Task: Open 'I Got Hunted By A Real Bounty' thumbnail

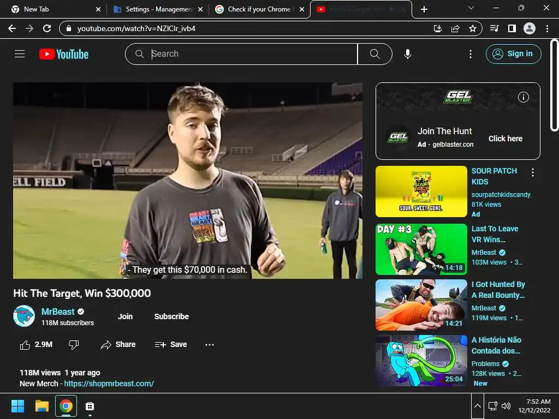Action: 421,305
